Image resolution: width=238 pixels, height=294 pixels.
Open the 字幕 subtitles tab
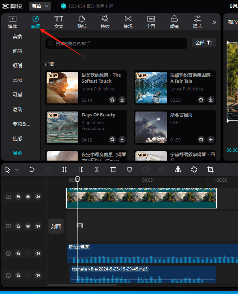(x=151, y=22)
